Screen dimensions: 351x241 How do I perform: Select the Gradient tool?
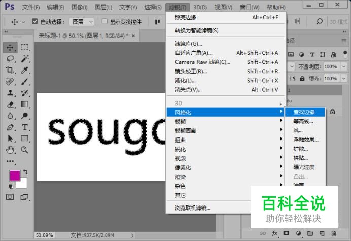pos(25,105)
